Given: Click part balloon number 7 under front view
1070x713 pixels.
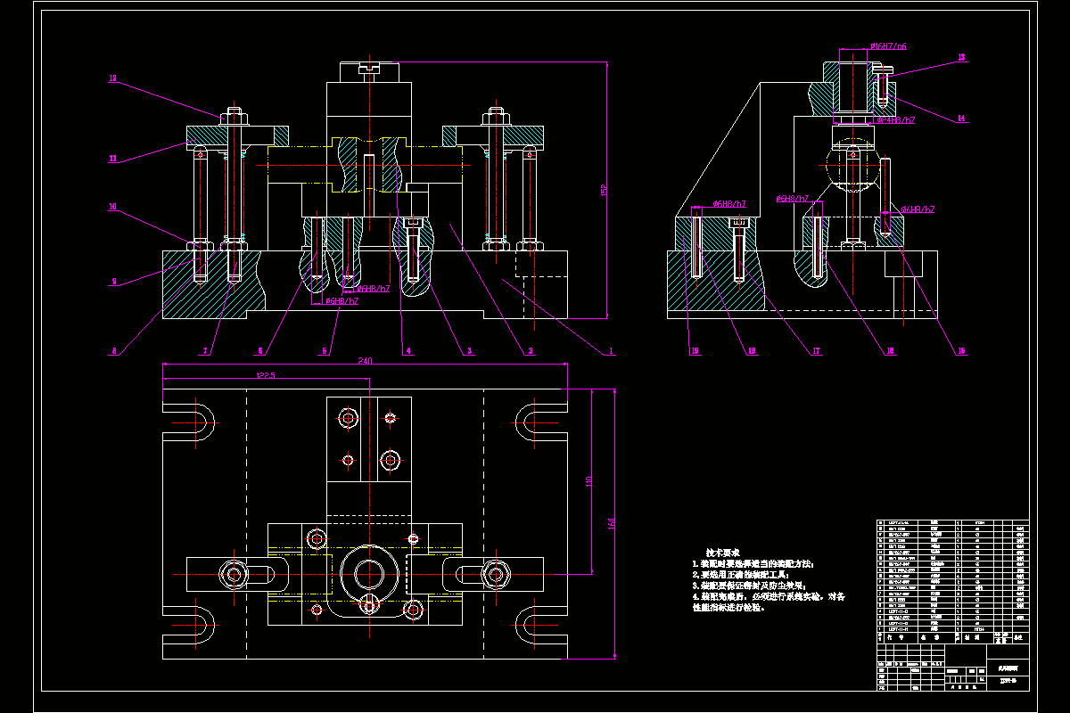Looking at the screenshot, I should [205, 352].
